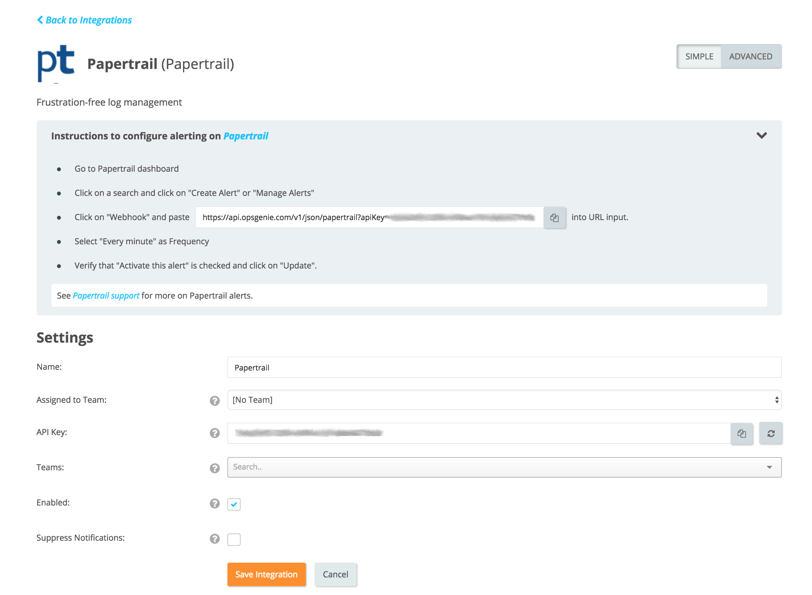
Task: Show help for Teams field
Action: tap(215, 468)
